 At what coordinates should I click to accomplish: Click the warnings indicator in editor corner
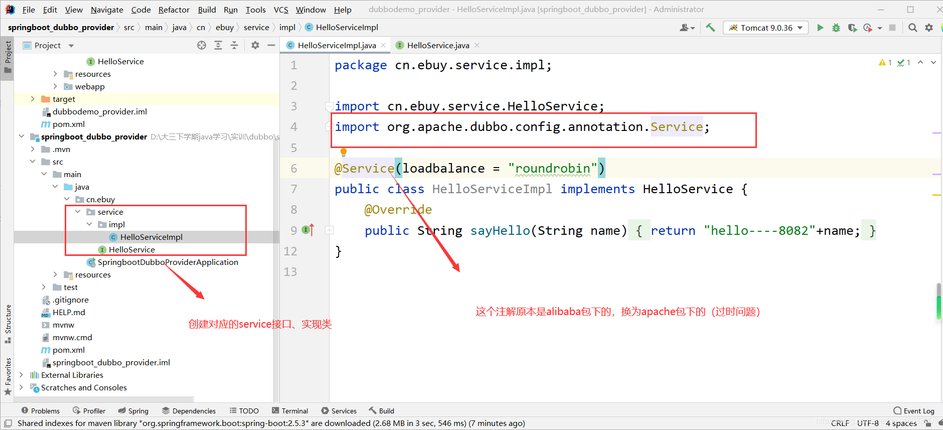[x=885, y=63]
